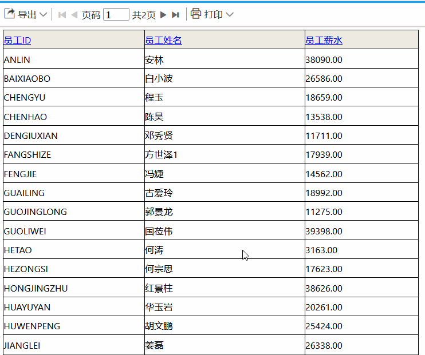
Task: Open the 打印 menu label
Action: tap(213, 14)
